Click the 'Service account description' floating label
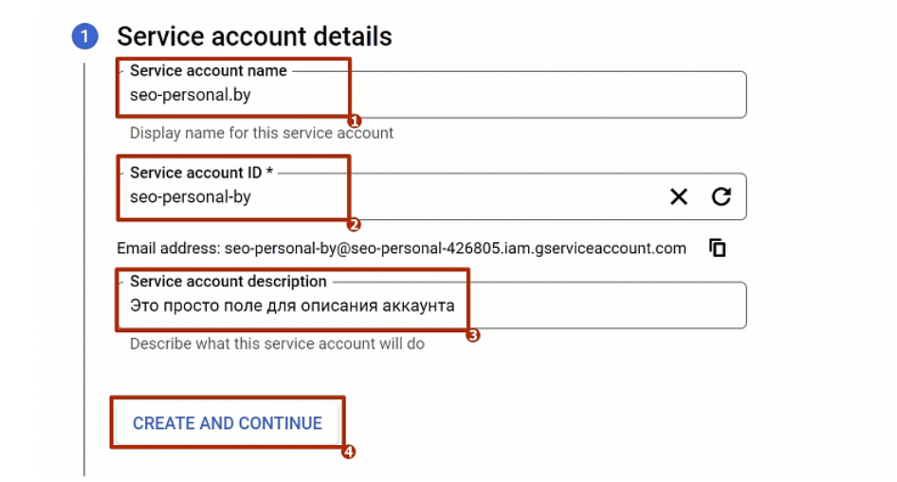This screenshot has height=482, width=897. tap(228, 282)
